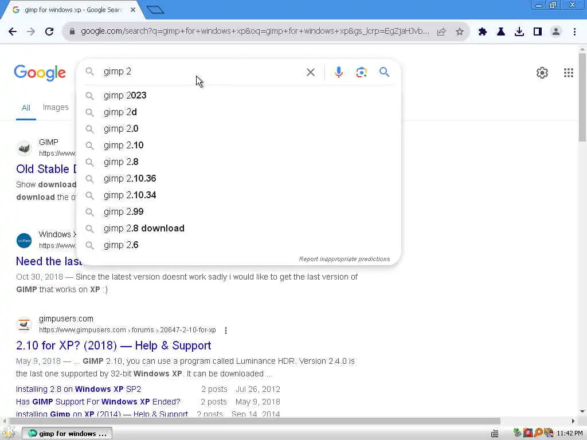The height and width of the screenshot is (440, 587).
Task: Choose suggestion gimp 2.8 download
Action: point(238,228)
